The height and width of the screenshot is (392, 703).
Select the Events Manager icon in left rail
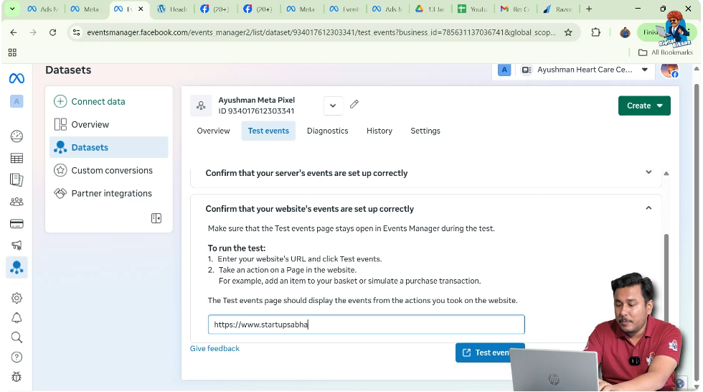pos(16,267)
